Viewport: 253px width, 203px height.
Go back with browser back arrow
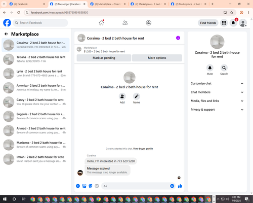click(5, 12)
